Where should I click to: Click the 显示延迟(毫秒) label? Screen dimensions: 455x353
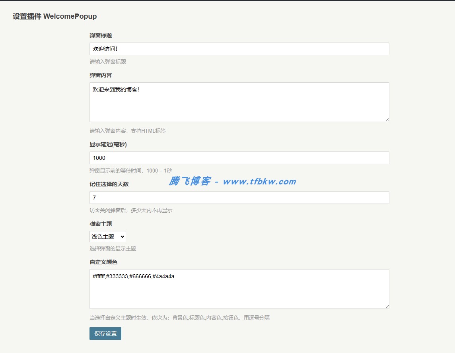(108, 144)
